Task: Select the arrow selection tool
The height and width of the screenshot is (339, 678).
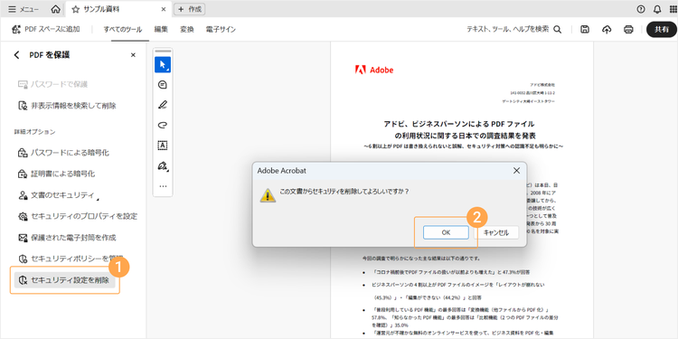Action: [x=163, y=64]
